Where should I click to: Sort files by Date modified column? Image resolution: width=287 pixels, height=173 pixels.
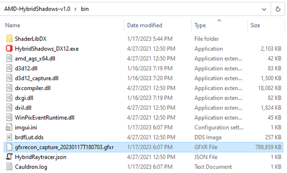[144, 25]
